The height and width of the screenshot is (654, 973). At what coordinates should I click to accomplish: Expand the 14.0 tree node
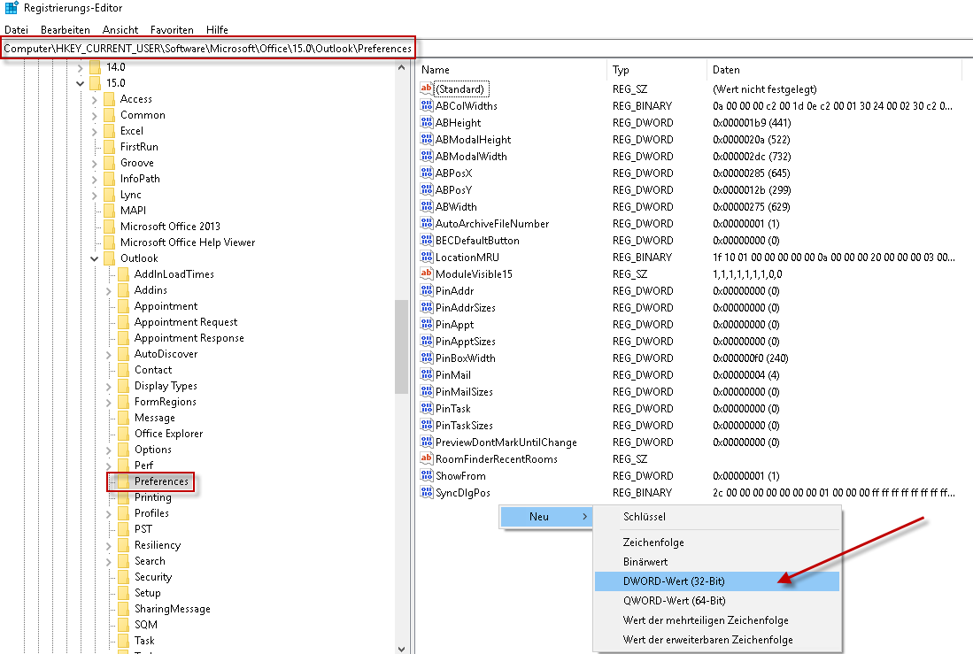[80, 67]
